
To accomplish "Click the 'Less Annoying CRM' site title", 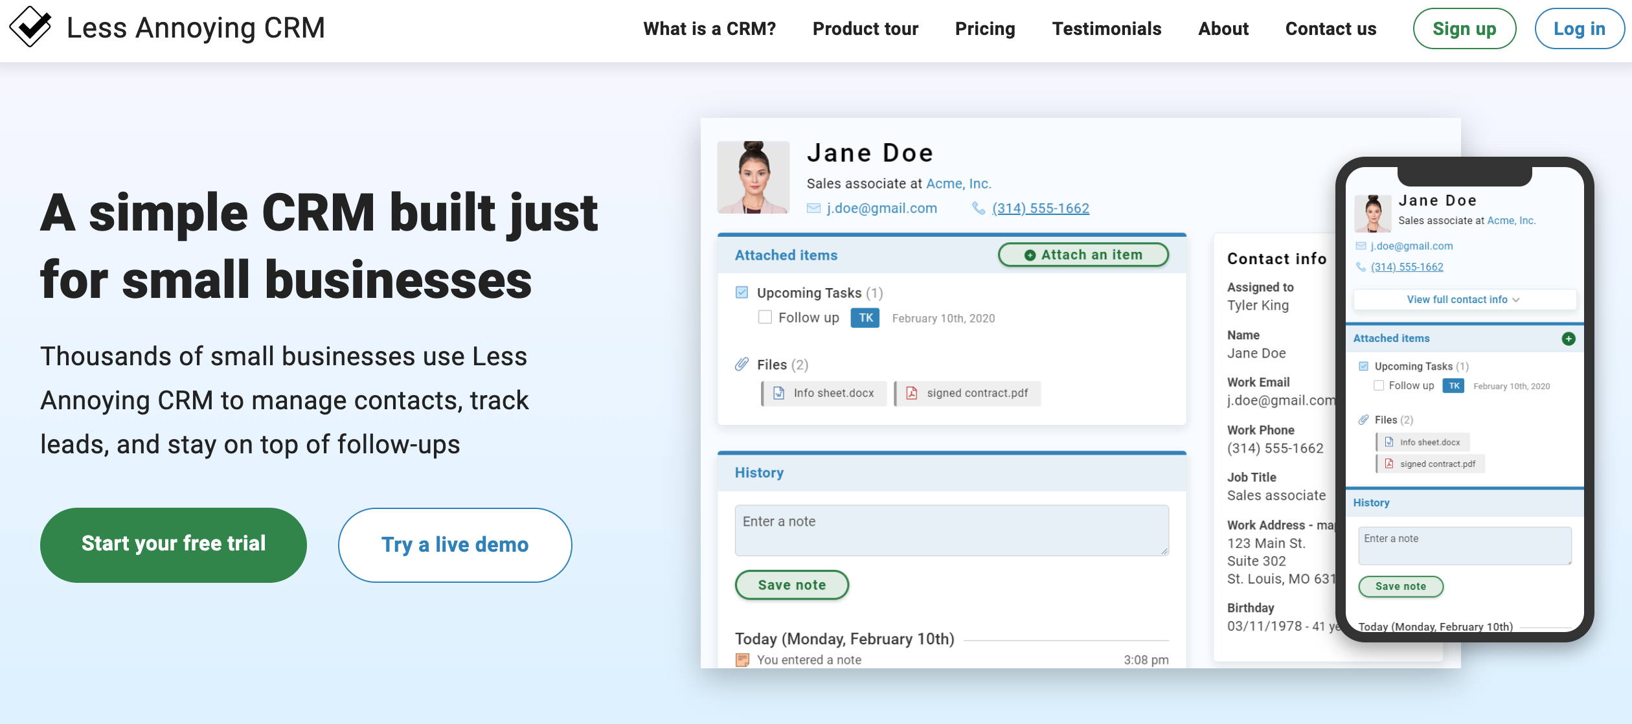I will click(x=196, y=28).
